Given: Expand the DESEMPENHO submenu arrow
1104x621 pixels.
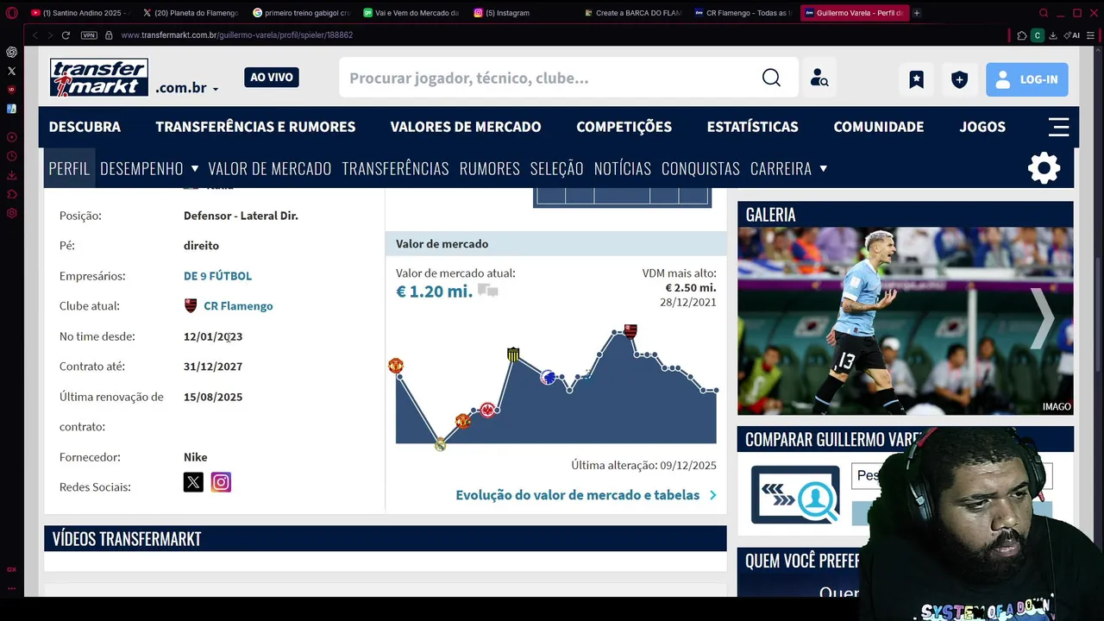Looking at the screenshot, I should [194, 168].
